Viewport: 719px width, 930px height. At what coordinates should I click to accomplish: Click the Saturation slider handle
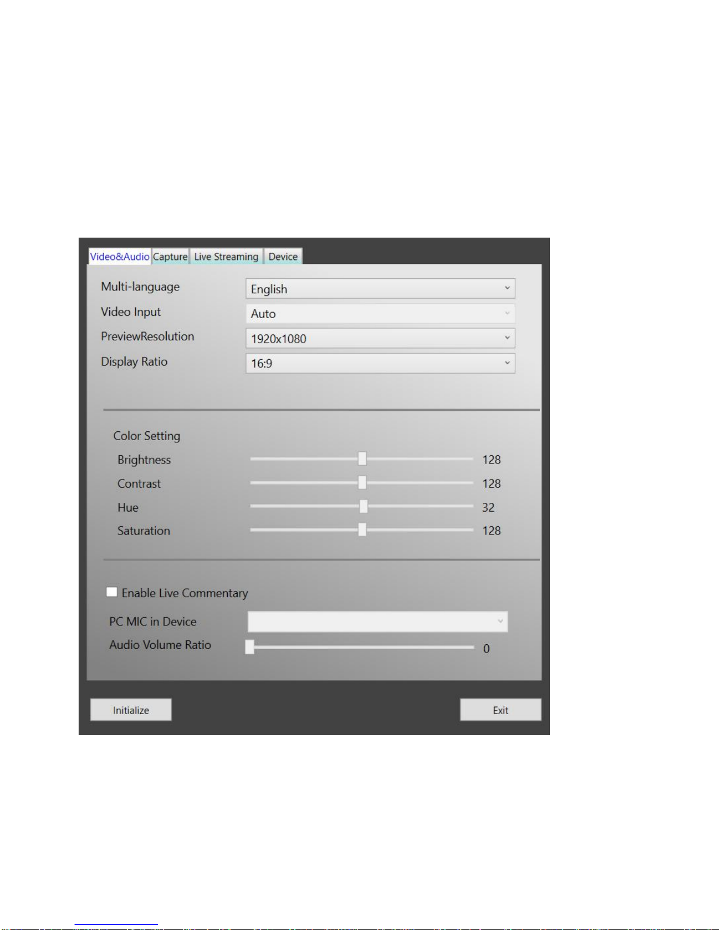point(362,529)
